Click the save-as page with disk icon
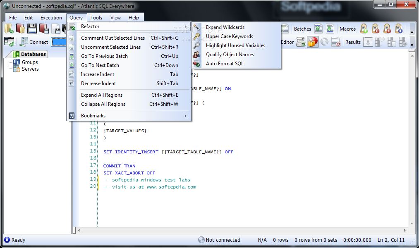Screen dimensions: 419x248 click(55, 28)
